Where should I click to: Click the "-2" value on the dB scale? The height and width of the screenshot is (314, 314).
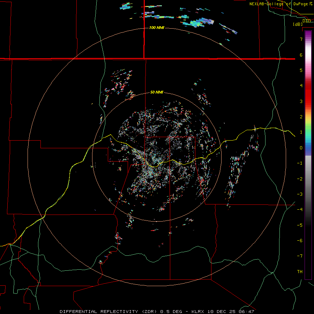300,179
